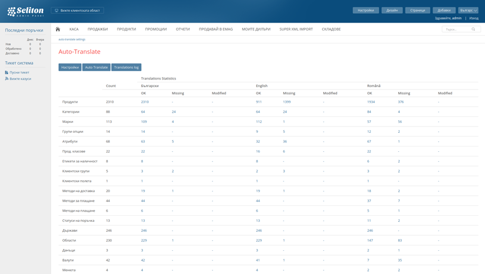Open 'Вижте клиентската област' storefront view
This screenshot has width=485, height=274.
[77, 11]
